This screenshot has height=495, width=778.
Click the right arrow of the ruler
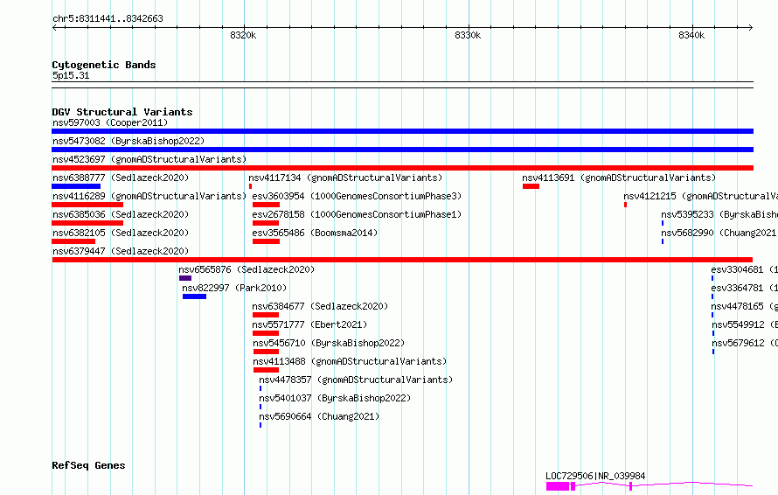750,27
